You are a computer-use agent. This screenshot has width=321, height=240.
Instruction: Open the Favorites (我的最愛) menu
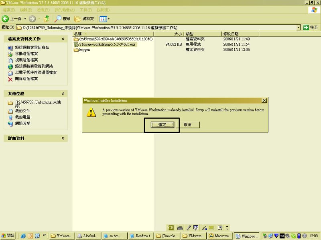[65, 10]
